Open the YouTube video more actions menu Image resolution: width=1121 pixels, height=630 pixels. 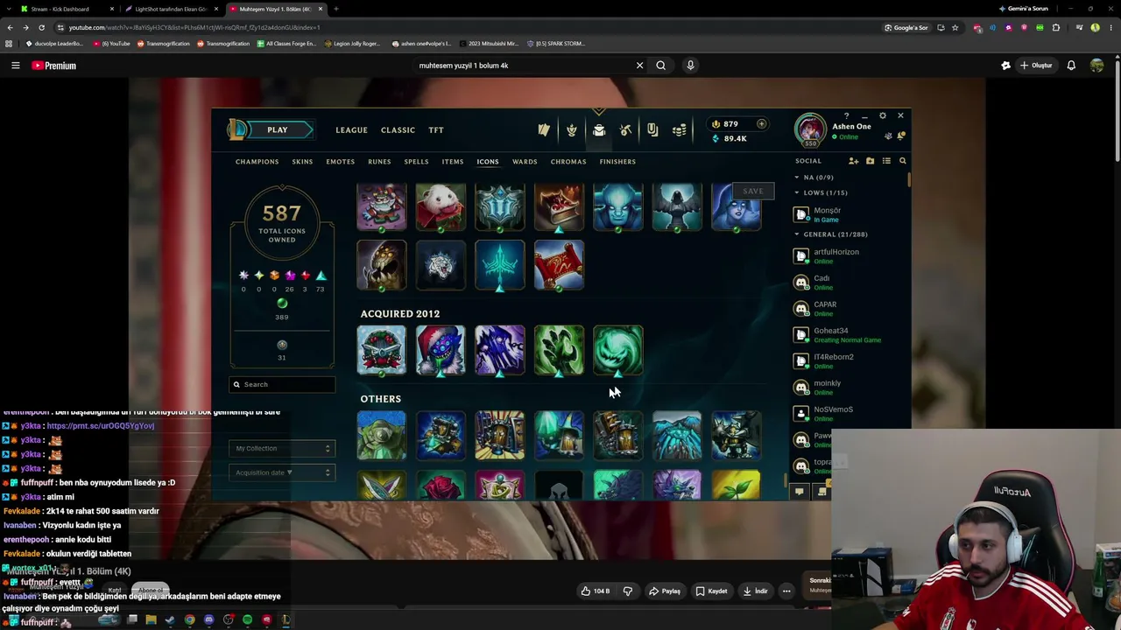[786, 591]
